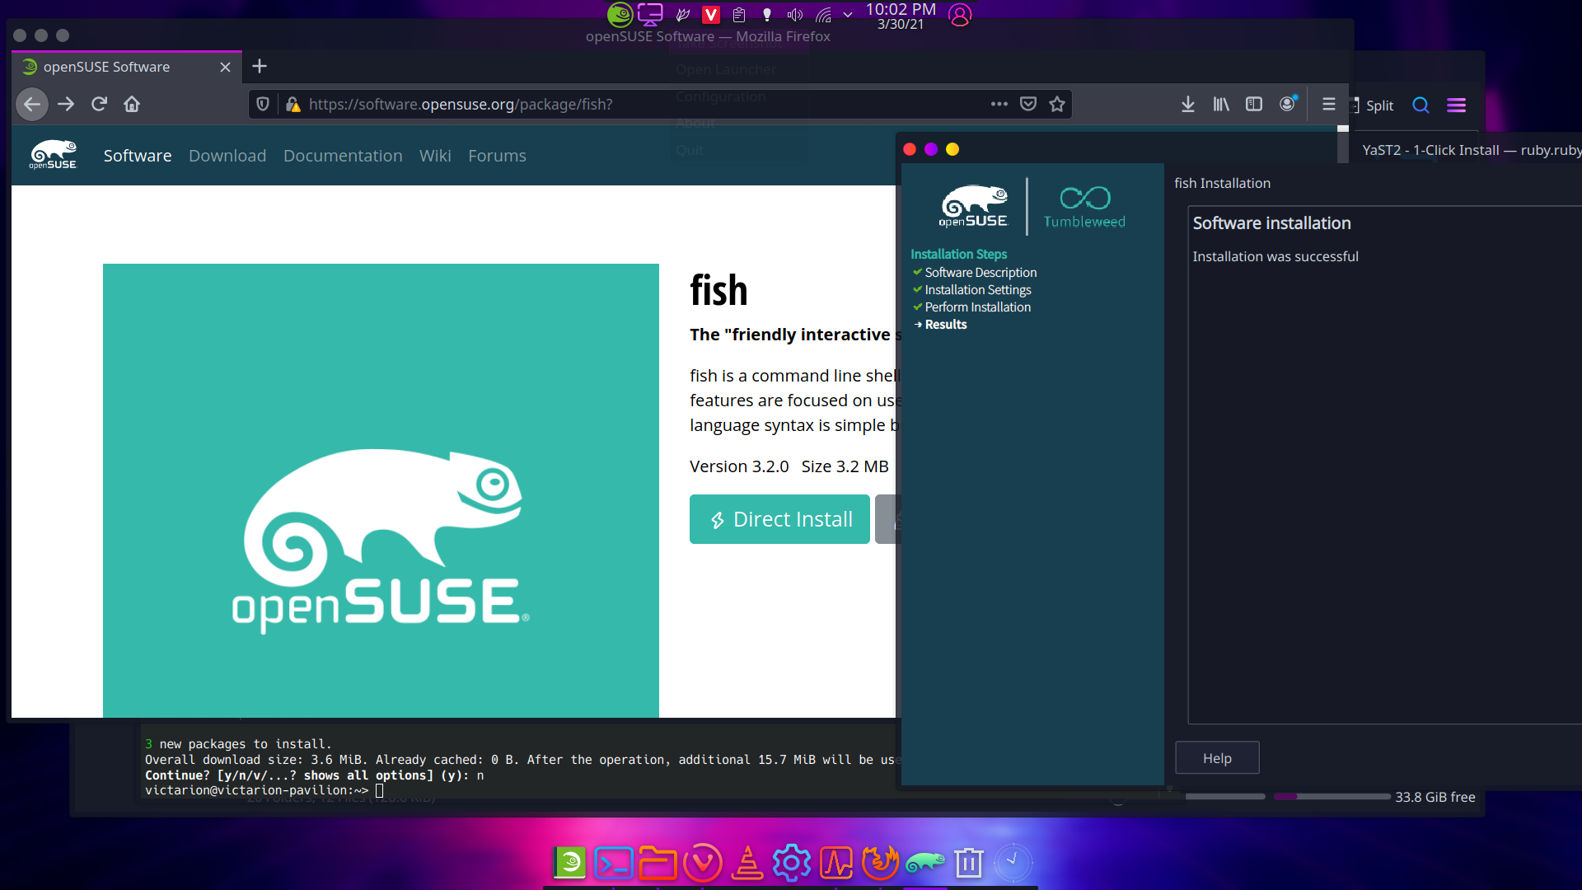The width and height of the screenshot is (1582, 890).
Task: Open Documentation in site navigation
Action: tap(343, 156)
